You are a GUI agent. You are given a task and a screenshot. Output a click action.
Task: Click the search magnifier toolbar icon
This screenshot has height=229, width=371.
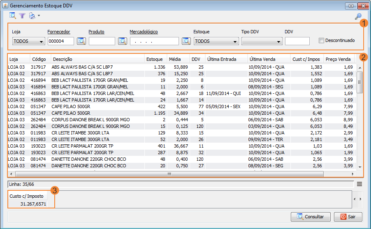point(13,16)
